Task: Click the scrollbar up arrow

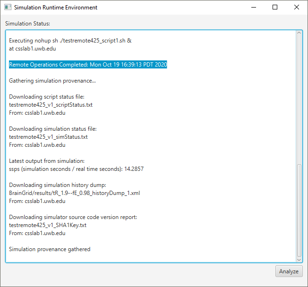Action: [299, 33]
